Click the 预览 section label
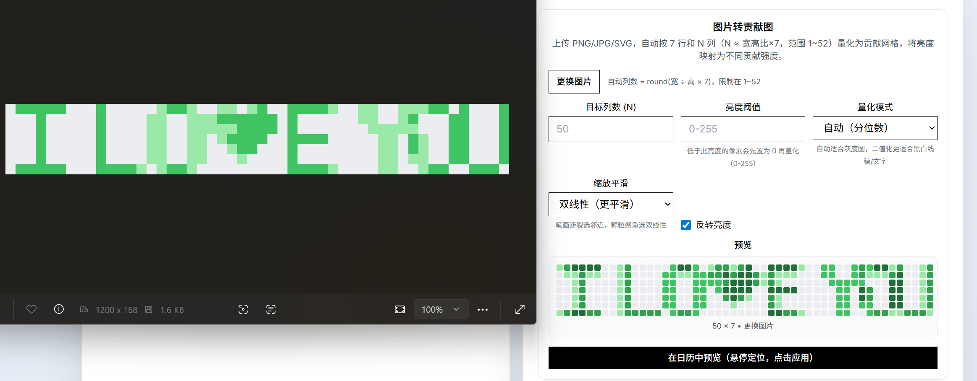 743,245
